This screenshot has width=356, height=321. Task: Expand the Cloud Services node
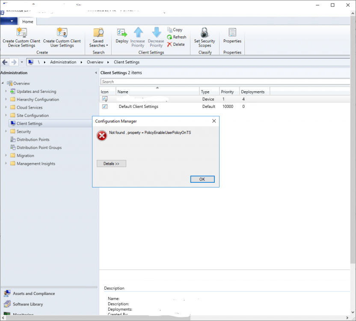(6, 107)
